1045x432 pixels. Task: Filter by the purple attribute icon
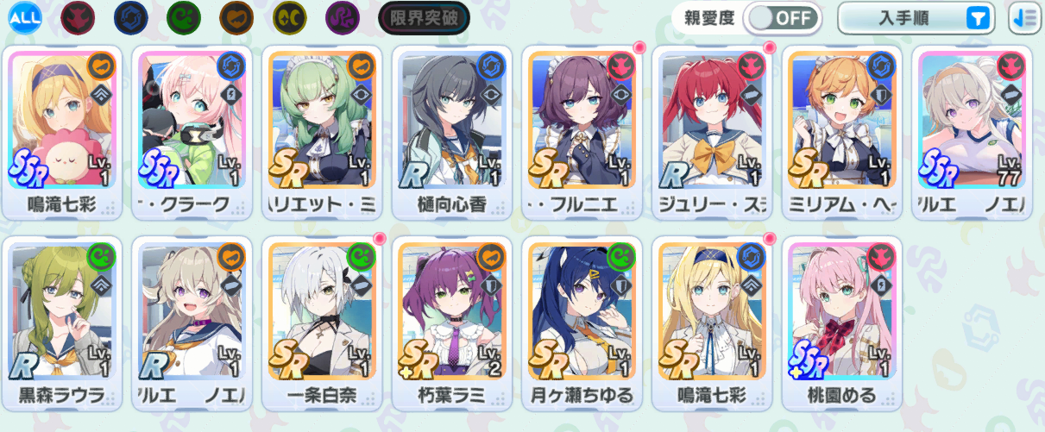coord(342,16)
